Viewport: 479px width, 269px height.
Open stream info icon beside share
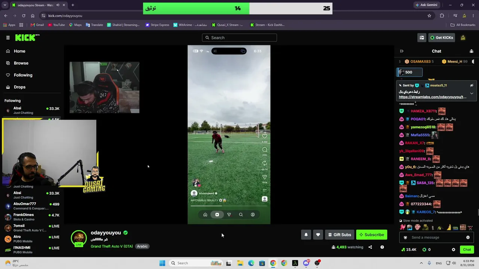click(382, 247)
